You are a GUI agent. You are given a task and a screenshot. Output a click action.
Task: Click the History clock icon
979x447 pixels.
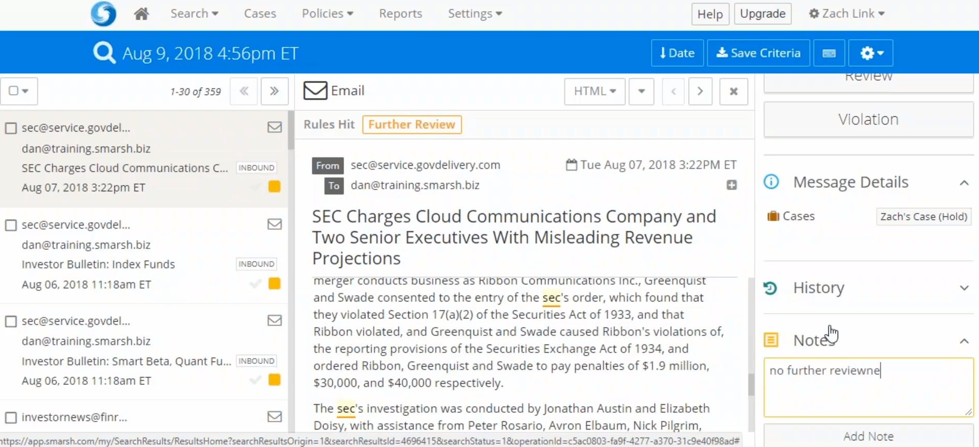tap(770, 288)
